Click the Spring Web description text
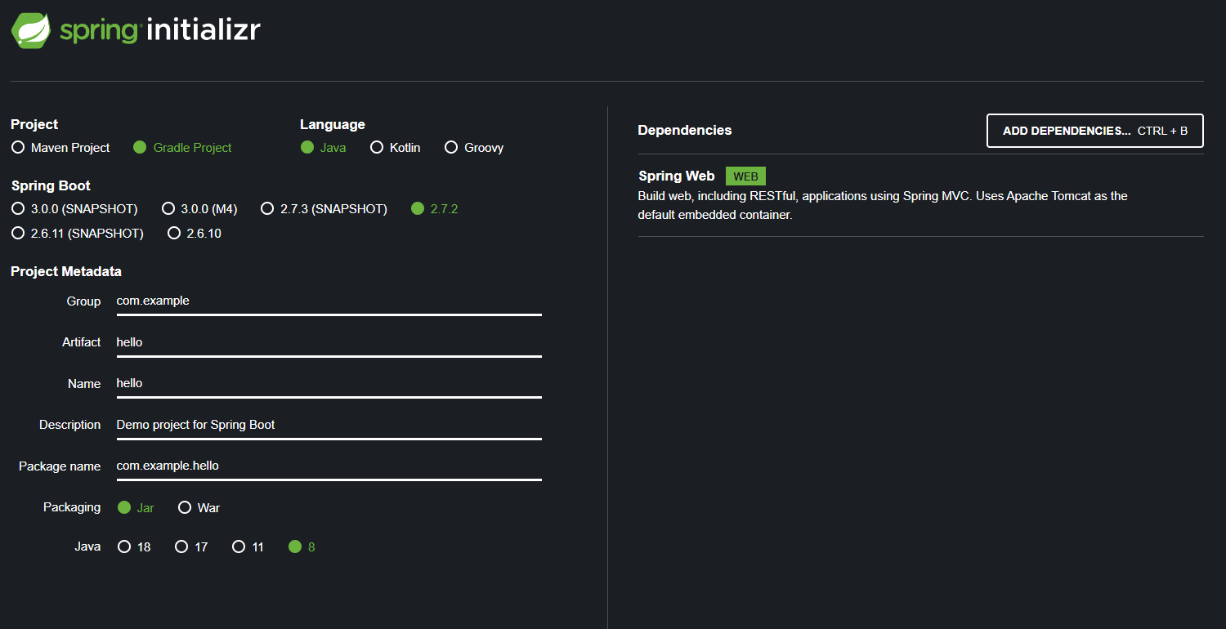 [883, 206]
